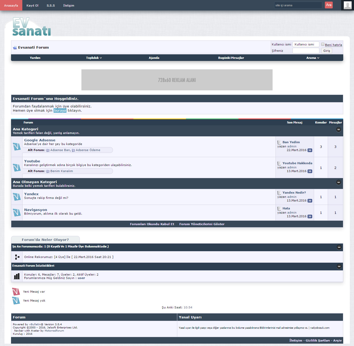Collapse the Ana Kategori section
The width and height of the screenshot is (354, 346).
coord(339,130)
